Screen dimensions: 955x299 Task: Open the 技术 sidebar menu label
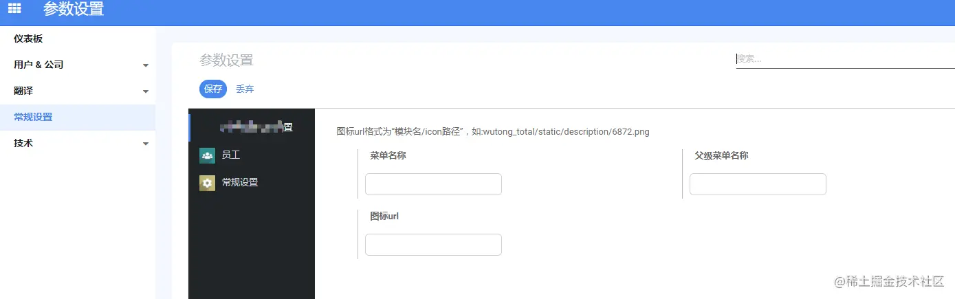pos(23,143)
